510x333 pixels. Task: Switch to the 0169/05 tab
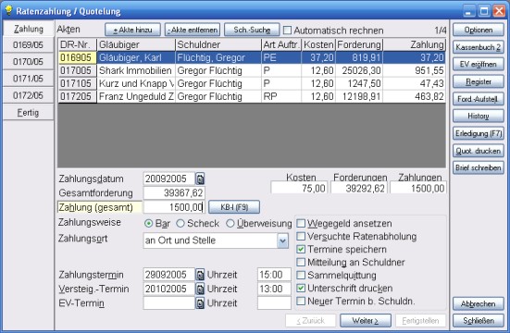click(x=29, y=45)
